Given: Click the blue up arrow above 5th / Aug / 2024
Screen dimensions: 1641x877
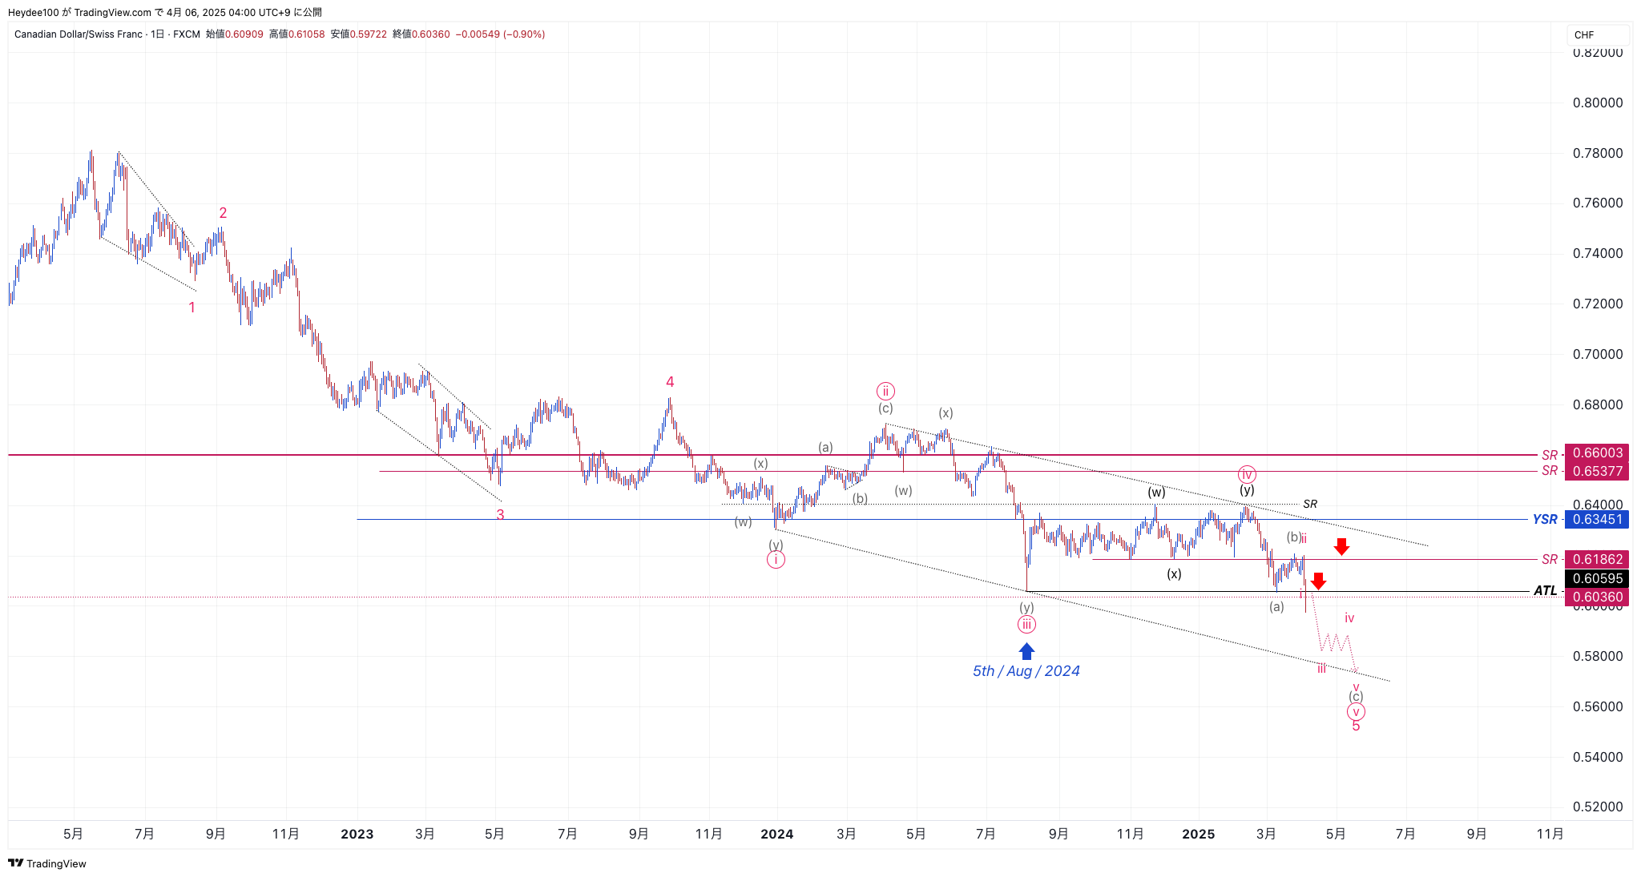Looking at the screenshot, I should pyautogui.click(x=1026, y=651).
